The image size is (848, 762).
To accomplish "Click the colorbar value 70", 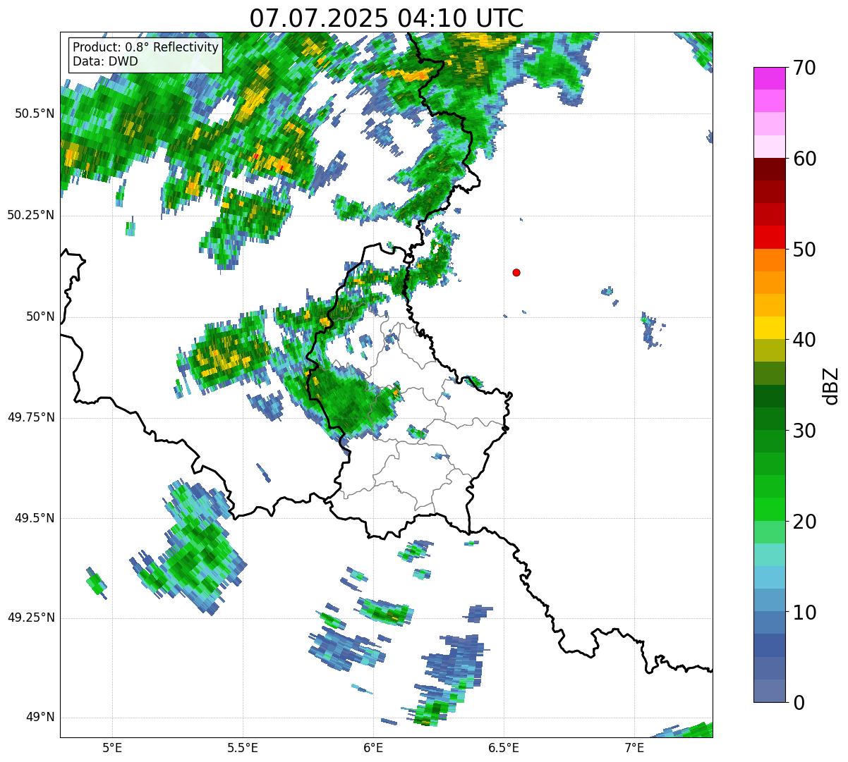I will [x=805, y=68].
